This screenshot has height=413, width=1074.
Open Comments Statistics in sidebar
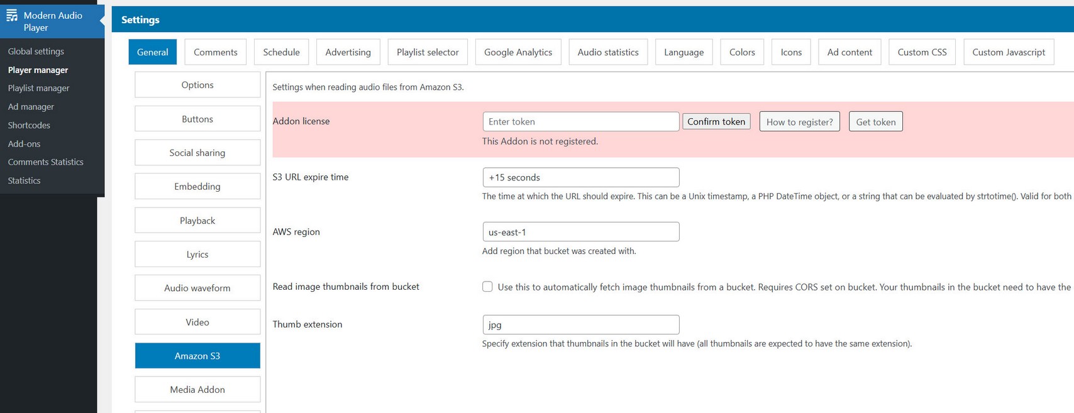pos(45,162)
